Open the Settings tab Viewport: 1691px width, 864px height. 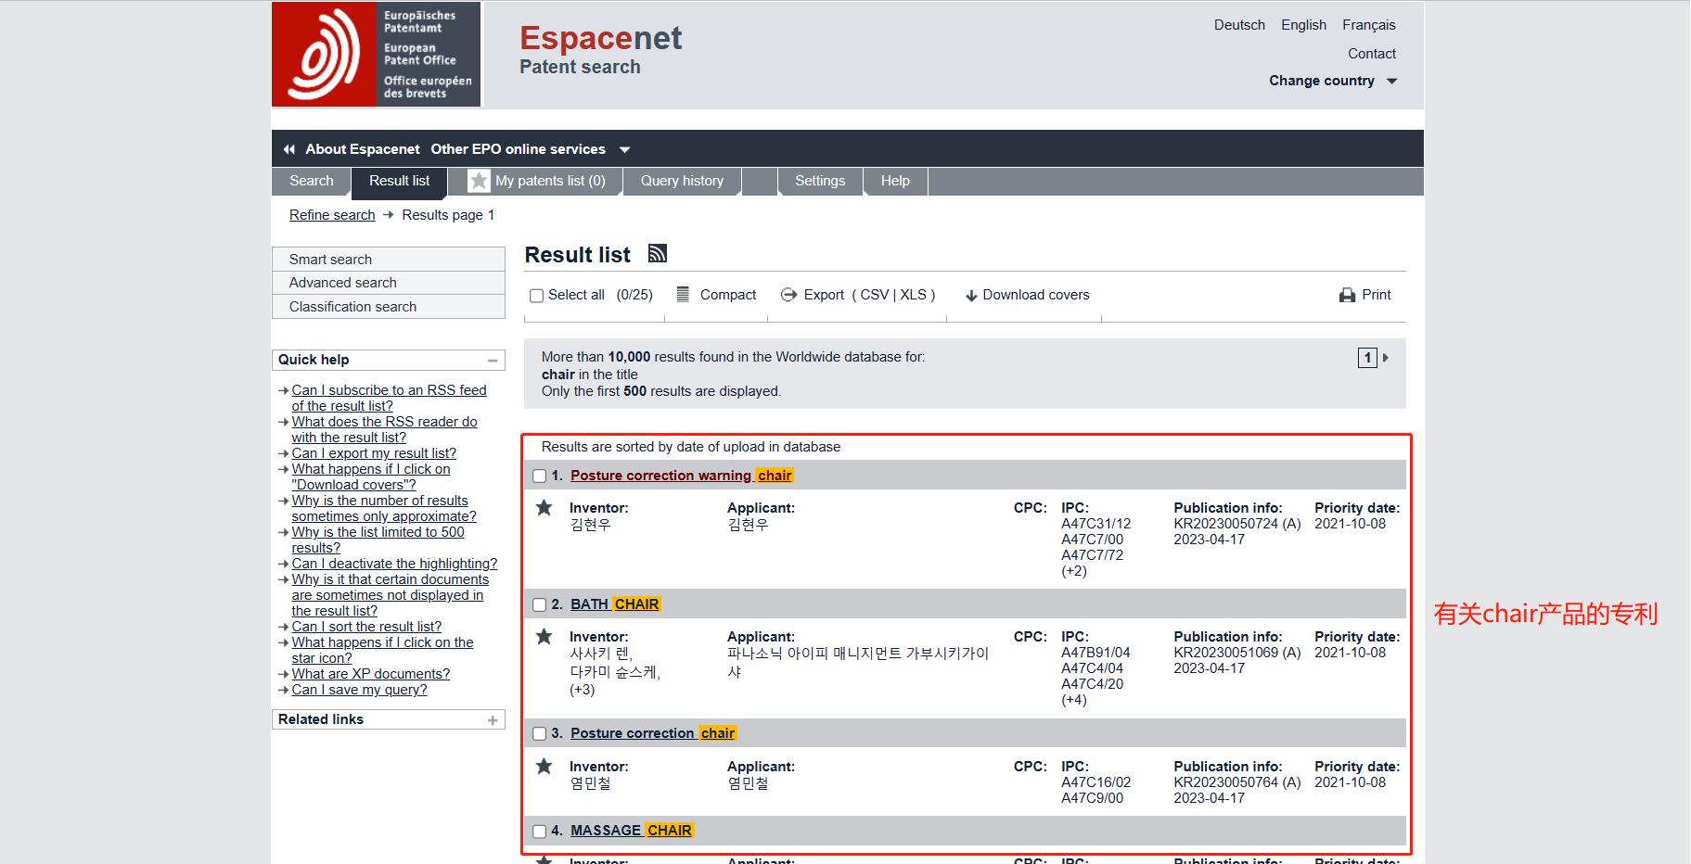(x=819, y=181)
